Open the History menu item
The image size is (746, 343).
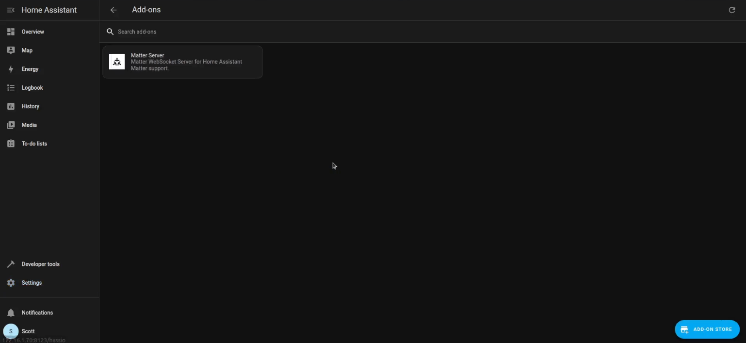[49, 106]
